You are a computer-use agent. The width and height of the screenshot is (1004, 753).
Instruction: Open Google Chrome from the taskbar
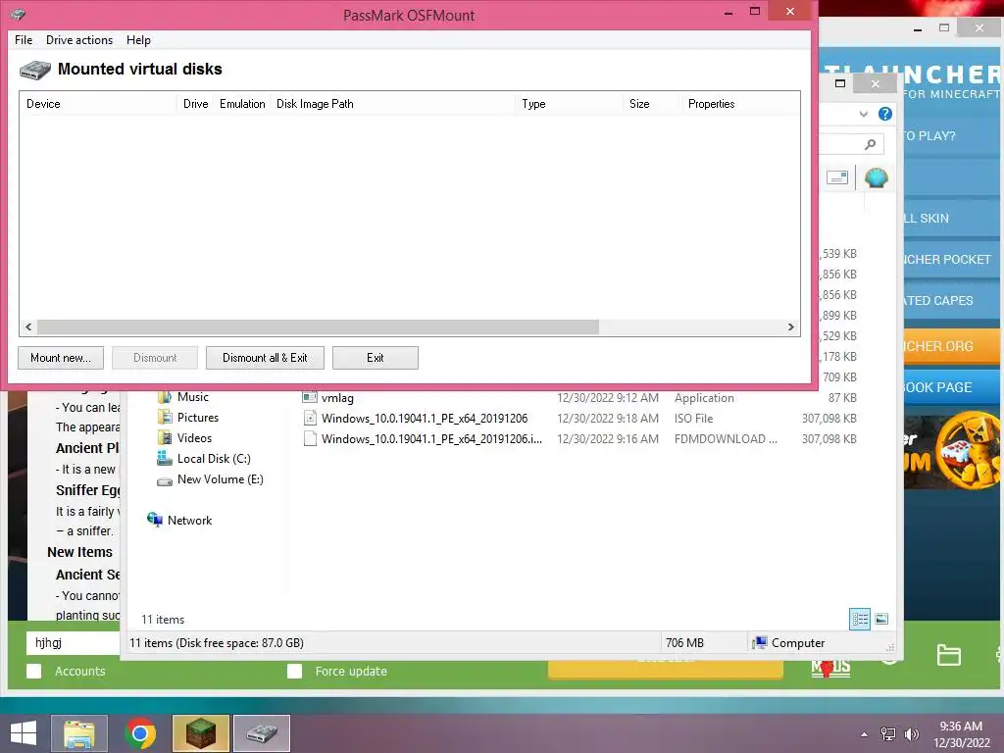tap(140, 733)
